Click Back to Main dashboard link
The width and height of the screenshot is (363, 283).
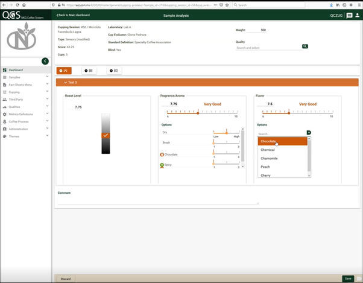[73, 15]
